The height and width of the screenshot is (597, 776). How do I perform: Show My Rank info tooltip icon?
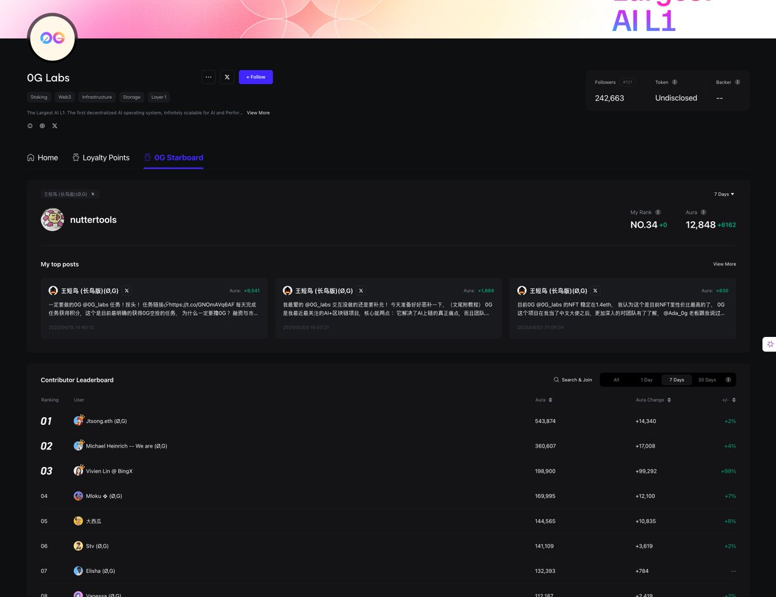[x=658, y=212]
